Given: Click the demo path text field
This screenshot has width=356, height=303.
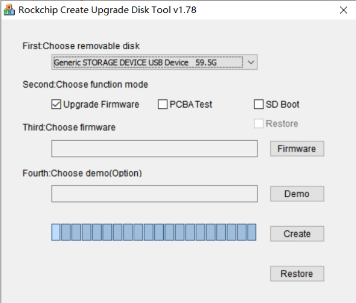Looking at the screenshot, I should pyautogui.click(x=154, y=194).
